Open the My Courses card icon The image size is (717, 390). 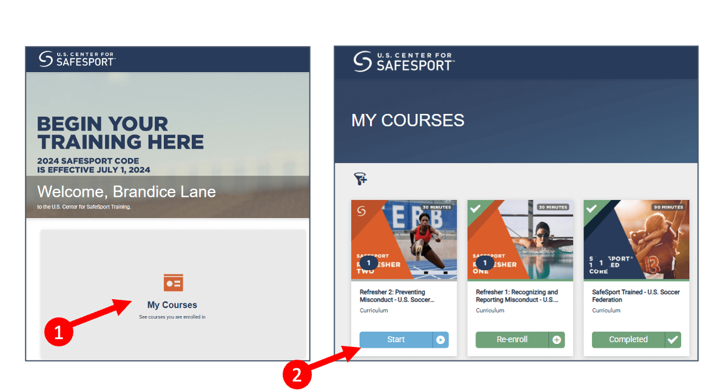tap(173, 283)
